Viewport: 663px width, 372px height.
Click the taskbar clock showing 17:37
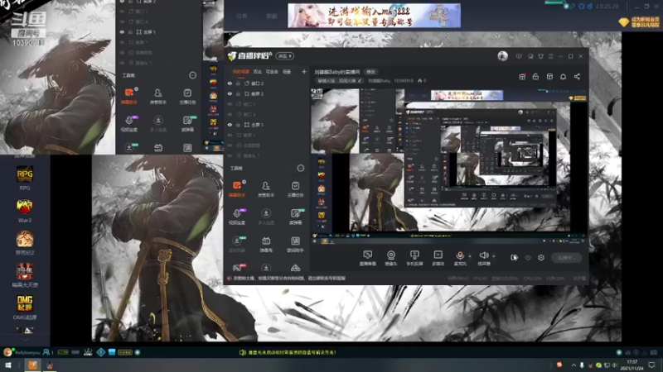(x=632, y=365)
